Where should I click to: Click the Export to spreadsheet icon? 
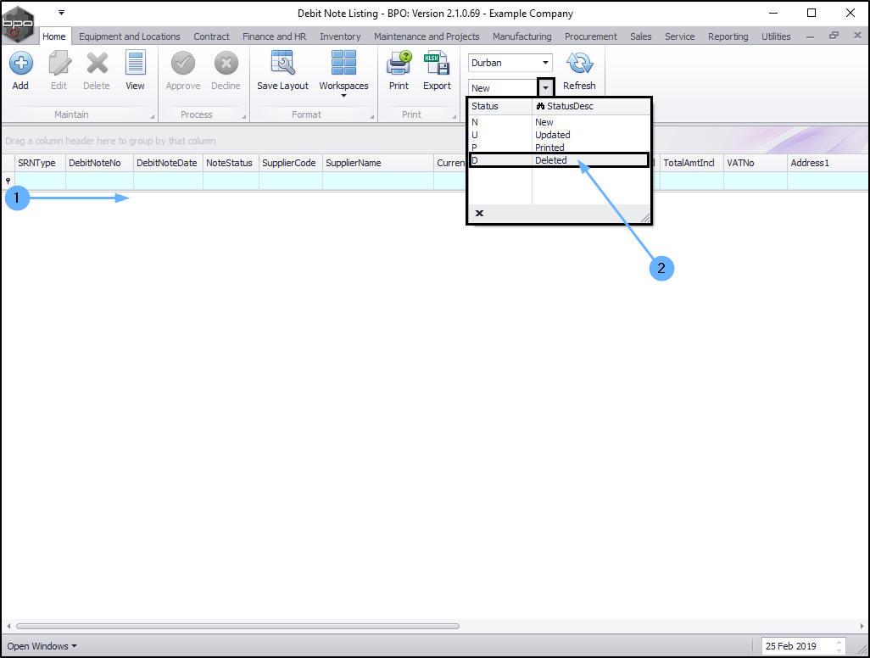[437, 63]
